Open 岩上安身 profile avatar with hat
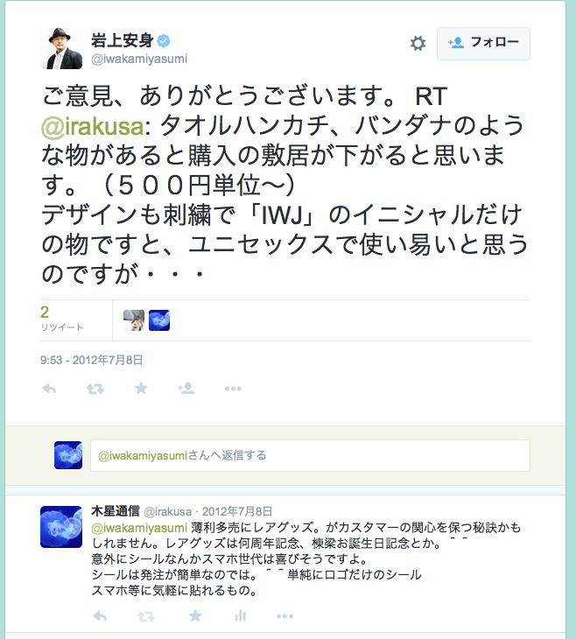 click(x=61, y=48)
